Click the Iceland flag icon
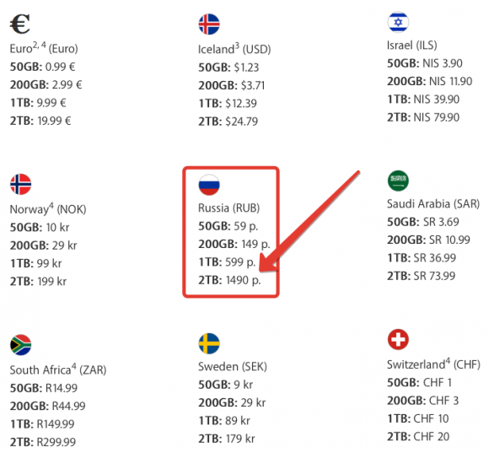Image resolution: width=489 pixels, height=453 pixels. click(x=209, y=24)
